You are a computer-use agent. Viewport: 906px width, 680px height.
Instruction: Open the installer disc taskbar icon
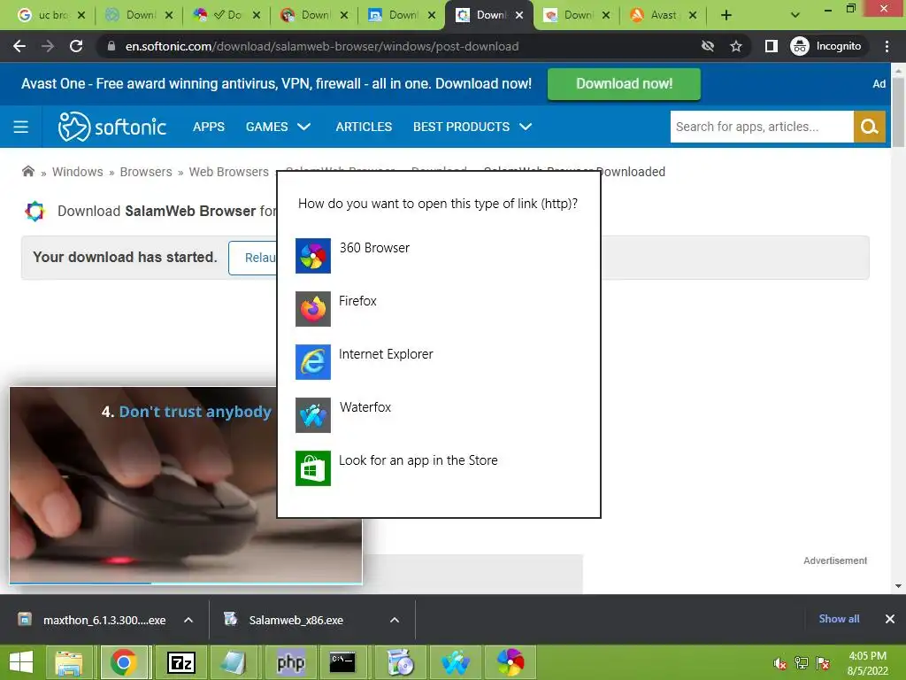(400, 662)
